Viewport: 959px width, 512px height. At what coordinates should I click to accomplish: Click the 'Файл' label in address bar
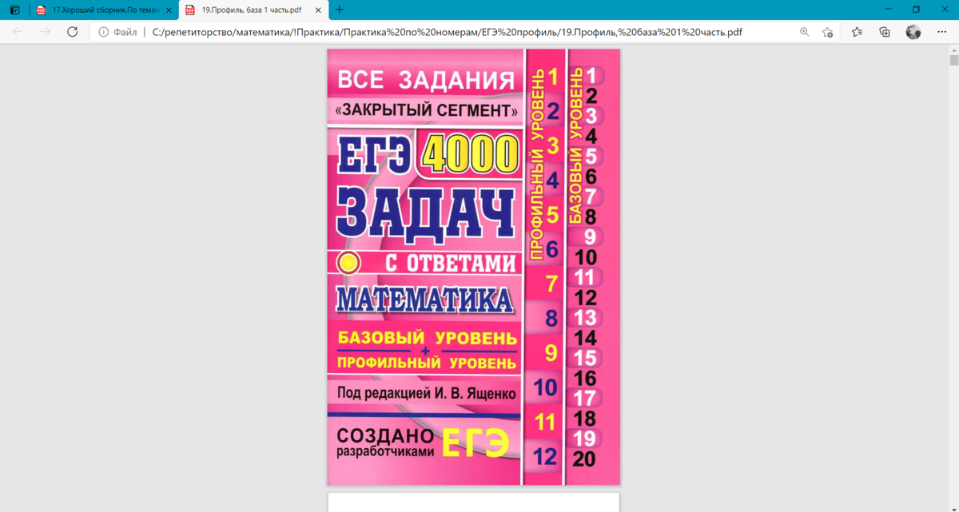coord(125,33)
